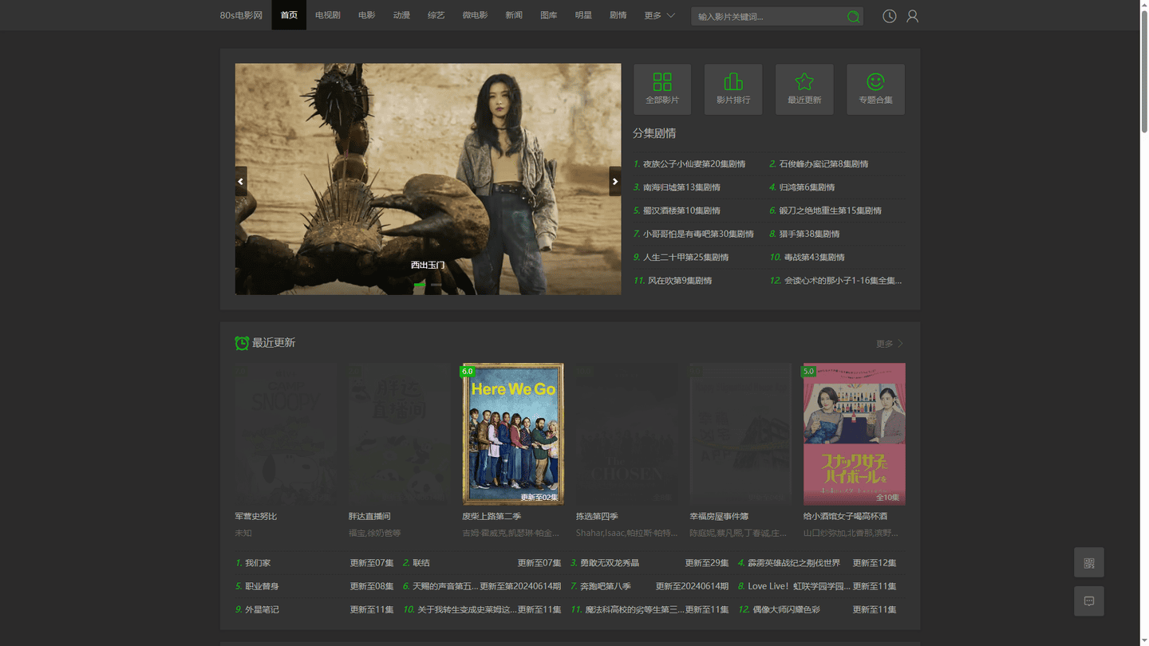Screen dimensions: 1149x646
Task: Open the 综艺 navigation tab
Action: tap(436, 15)
